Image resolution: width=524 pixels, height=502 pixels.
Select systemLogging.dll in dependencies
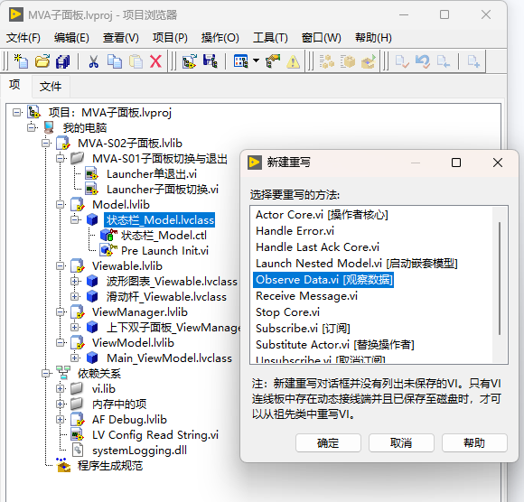point(139,451)
